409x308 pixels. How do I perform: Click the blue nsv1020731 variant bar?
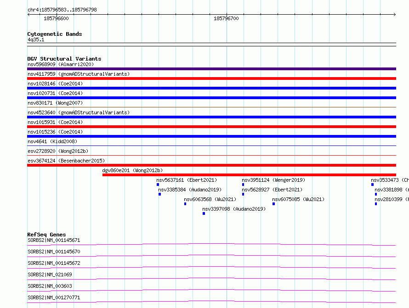[x=211, y=98]
